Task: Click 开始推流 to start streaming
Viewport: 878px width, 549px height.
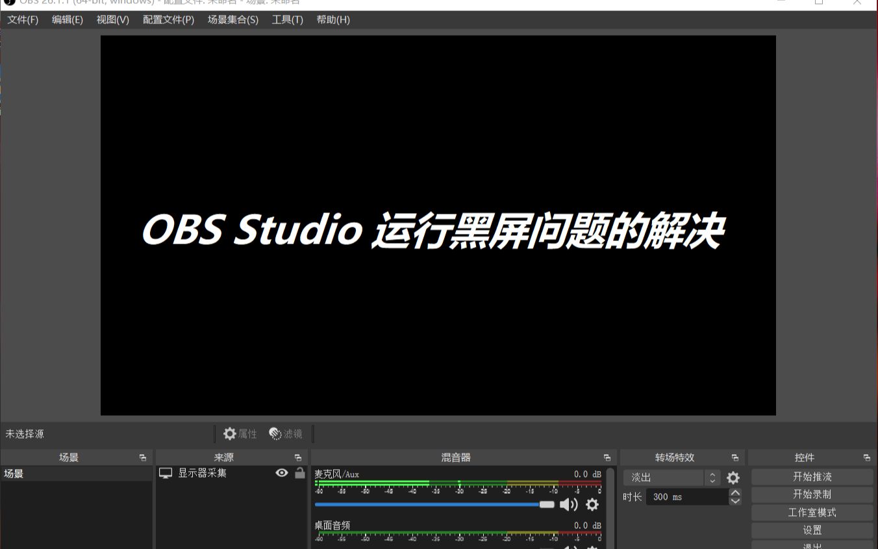Action: click(x=812, y=476)
